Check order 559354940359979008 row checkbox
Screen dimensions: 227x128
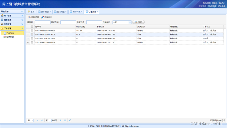(x=32, y=35)
